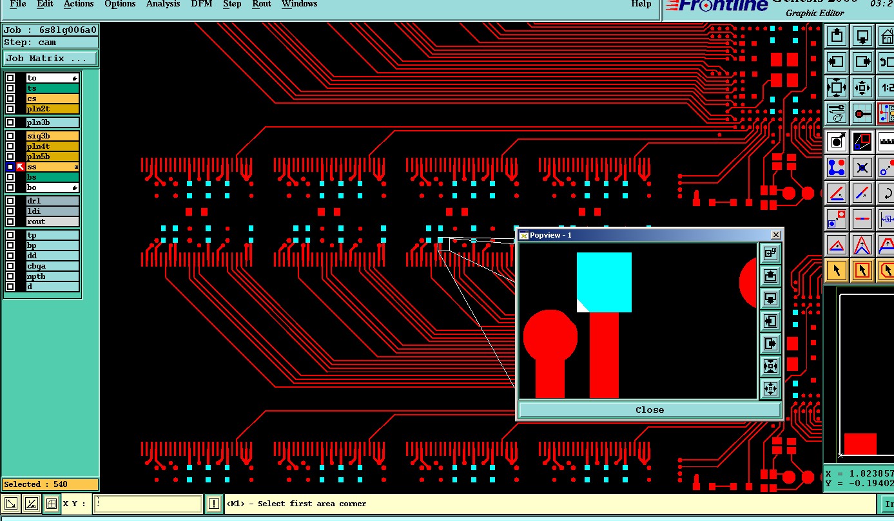Click the wrench and palette settings icon
The height and width of the screenshot is (521, 894).
point(837,113)
